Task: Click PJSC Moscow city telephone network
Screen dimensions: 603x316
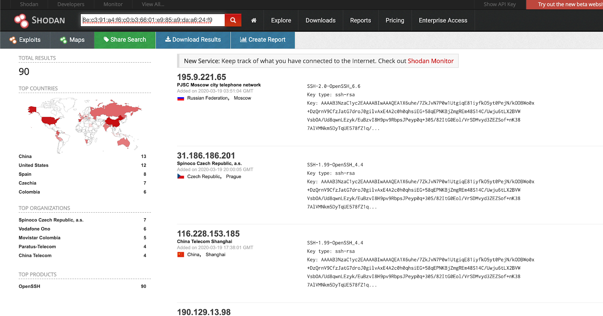Action: 219,85
